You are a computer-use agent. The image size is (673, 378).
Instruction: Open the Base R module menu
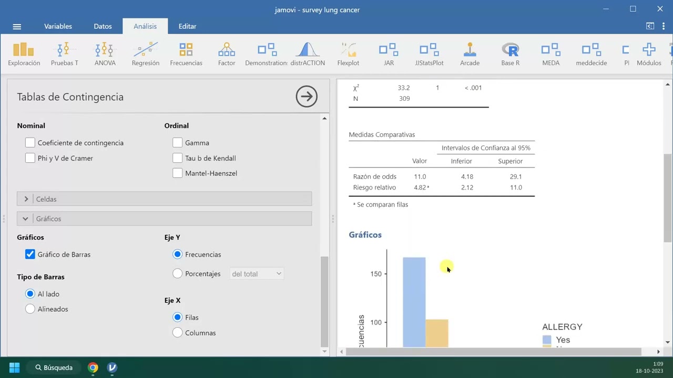(x=510, y=55)
